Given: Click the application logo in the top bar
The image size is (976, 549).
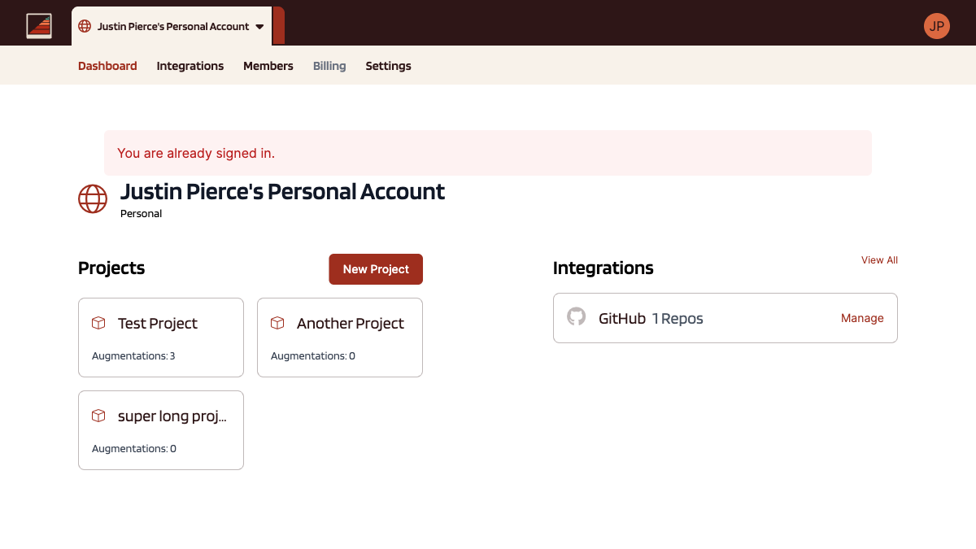Looking at the screenshot, I should point(39,24).
